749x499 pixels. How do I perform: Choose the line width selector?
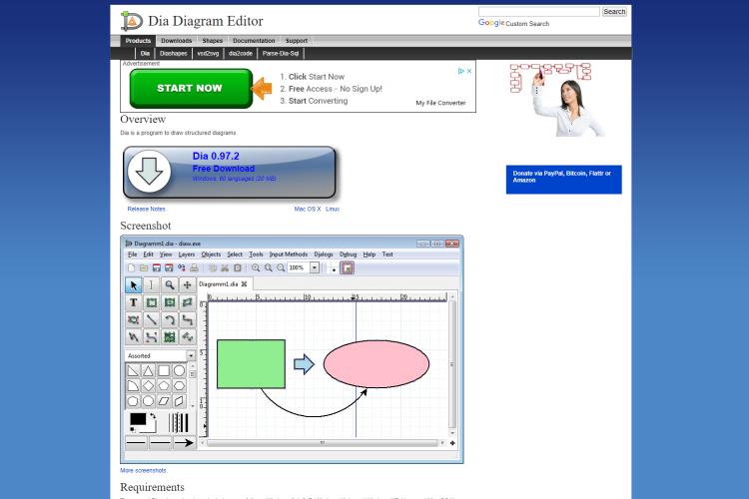point(178,423)
